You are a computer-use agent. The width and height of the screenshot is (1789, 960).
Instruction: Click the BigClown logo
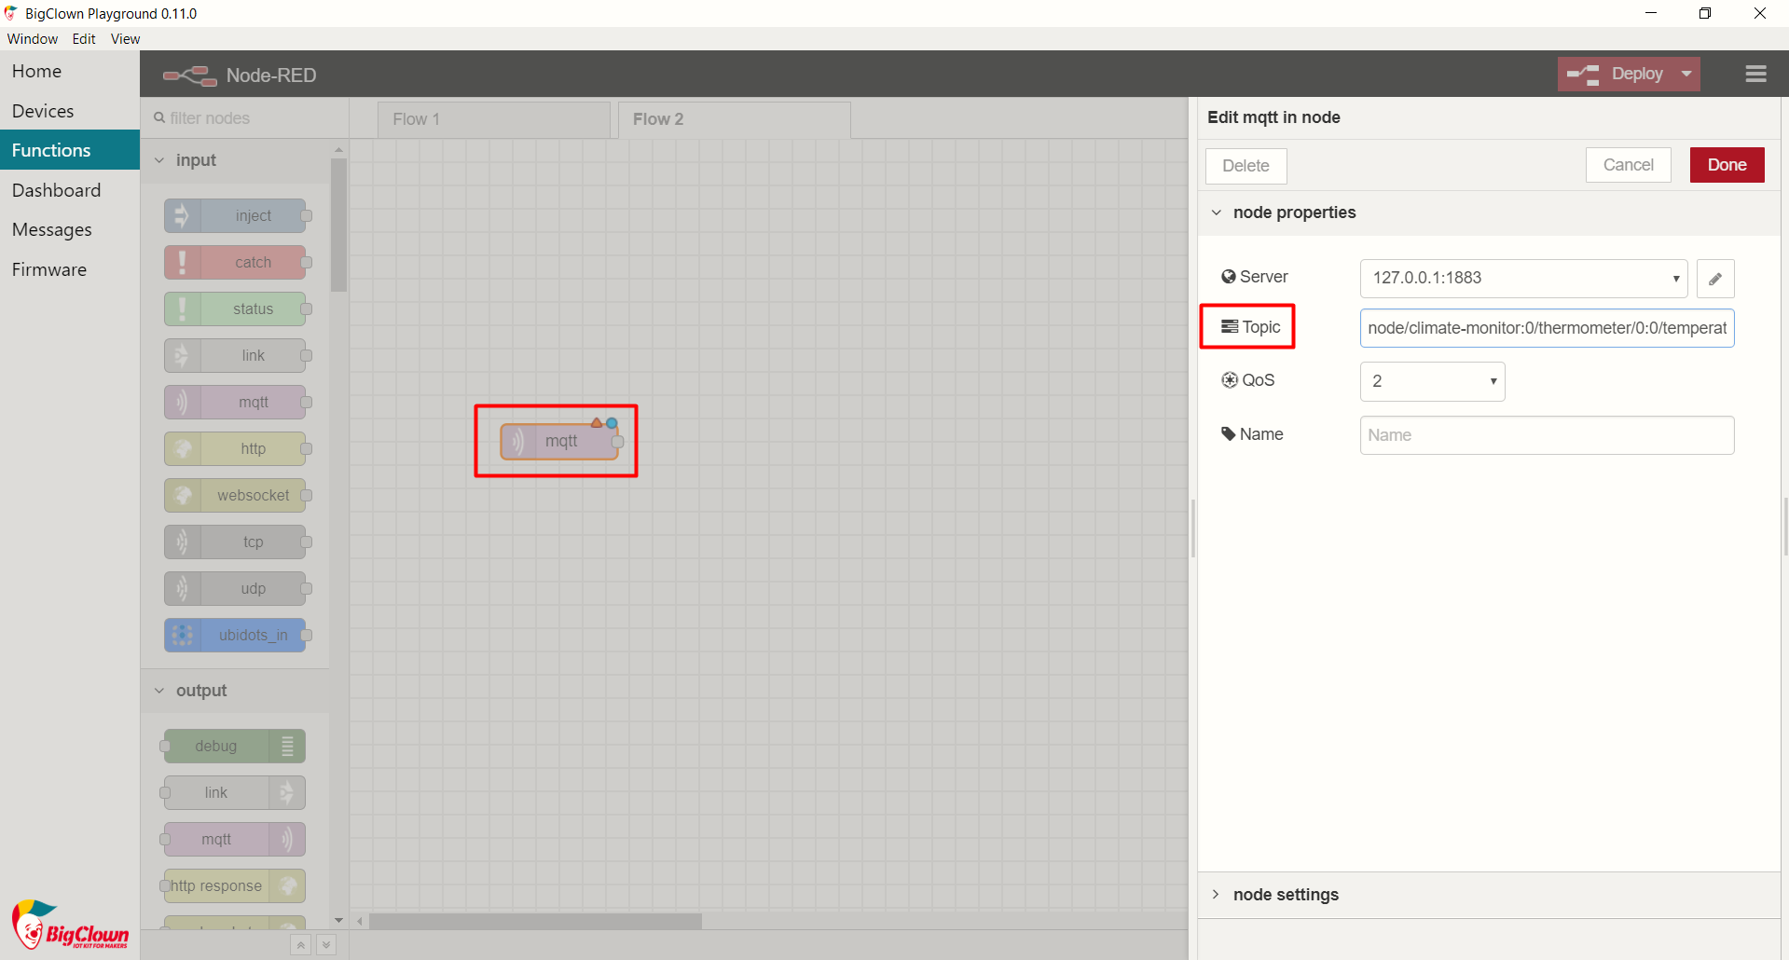pyautogui.click(x=70, y=926)
